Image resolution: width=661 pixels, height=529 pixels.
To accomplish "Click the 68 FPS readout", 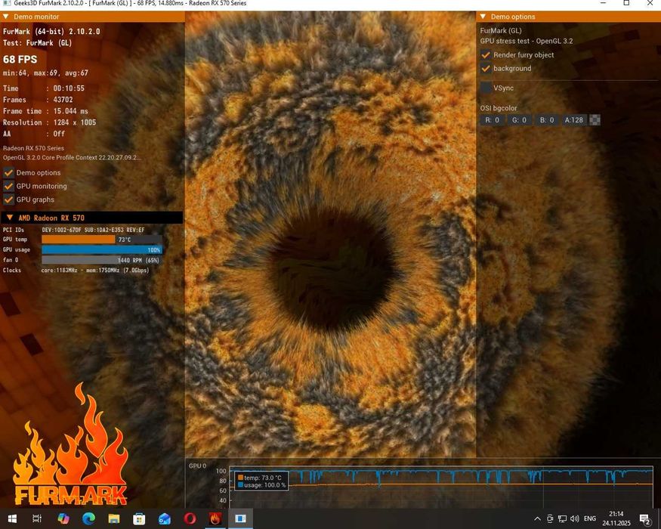I will pyautogui.click(x=20, y=60).
